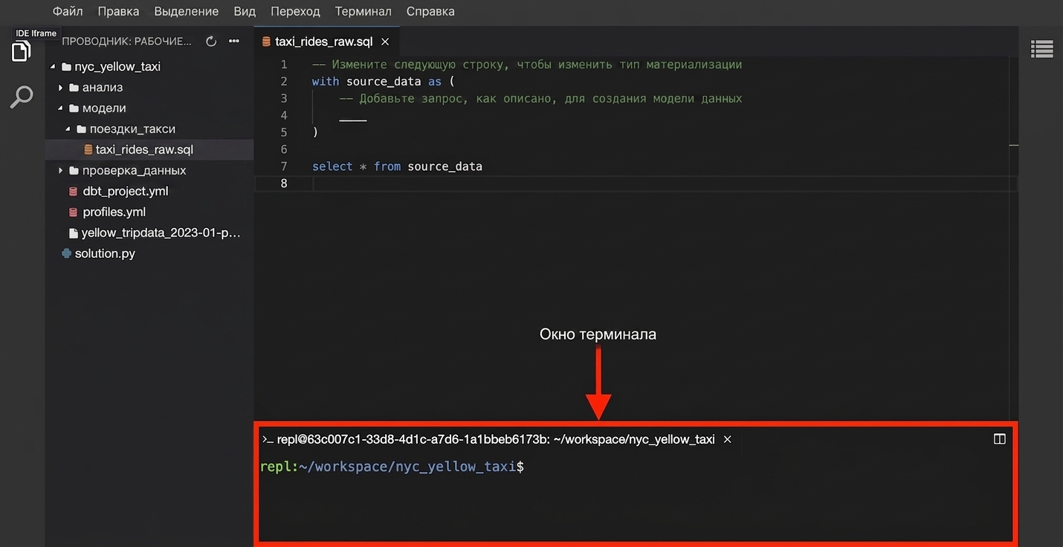Image resolution: width=1063 pixels, height=547 pixels.
Task: Click the comment 'Добавьте запрос' line
Action: click(540, 99)
